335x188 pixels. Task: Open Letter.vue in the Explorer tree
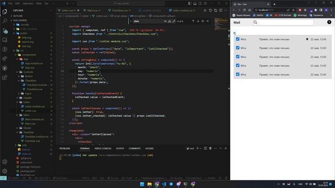coord(30,111)
